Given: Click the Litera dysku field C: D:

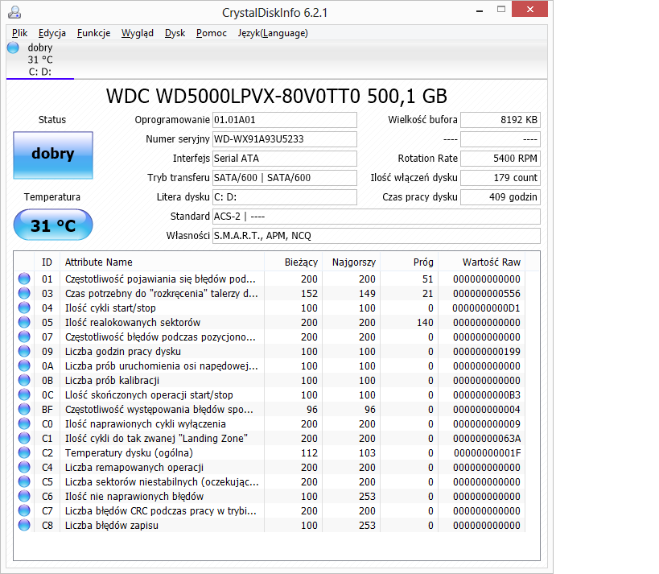Looking at the screenshot, I should [285, 197].
